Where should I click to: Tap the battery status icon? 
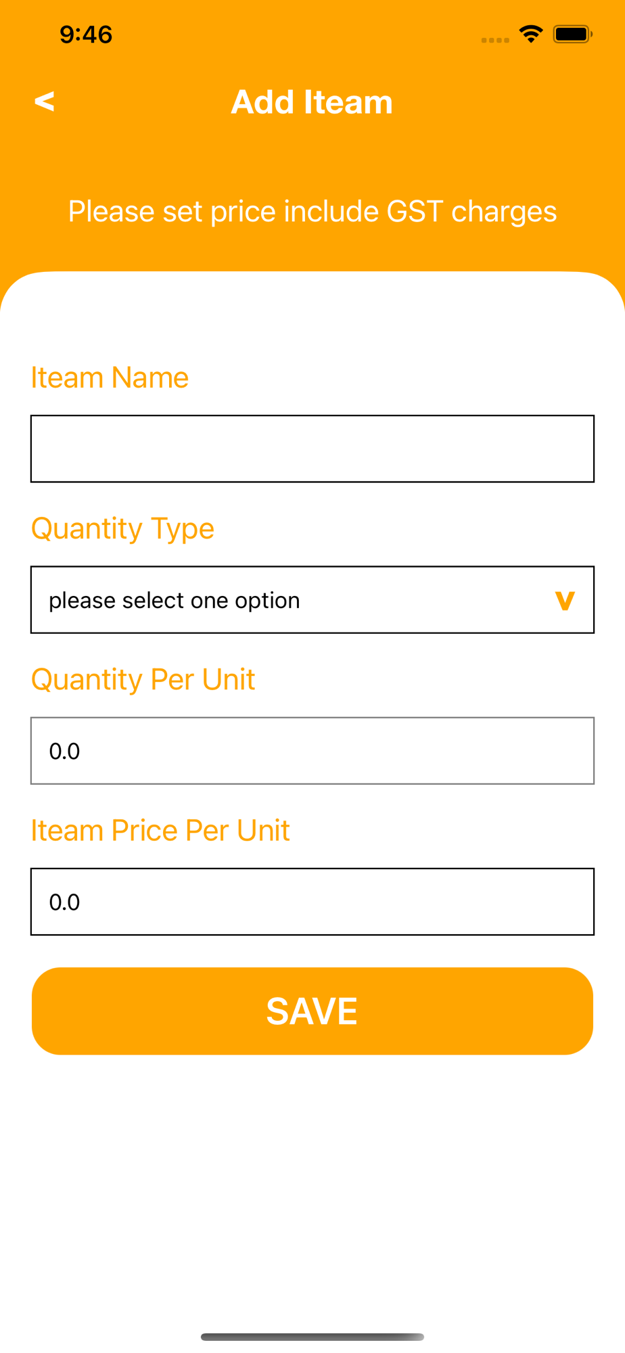(572, 34)
